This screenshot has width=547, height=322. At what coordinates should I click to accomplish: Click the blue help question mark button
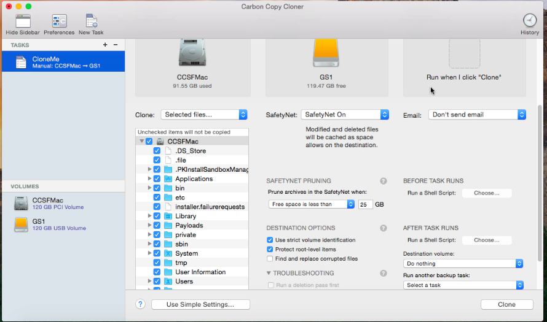(140, 304)
